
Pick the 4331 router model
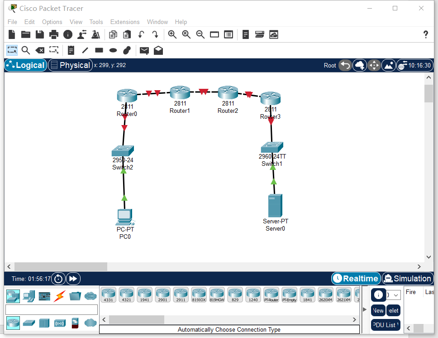tap(109, 295)
